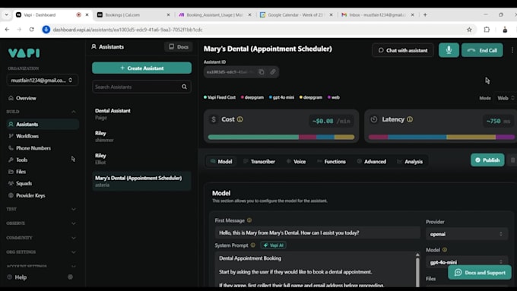Open the Overview page
Screen dimensions: 517x291
pos(26,98)
